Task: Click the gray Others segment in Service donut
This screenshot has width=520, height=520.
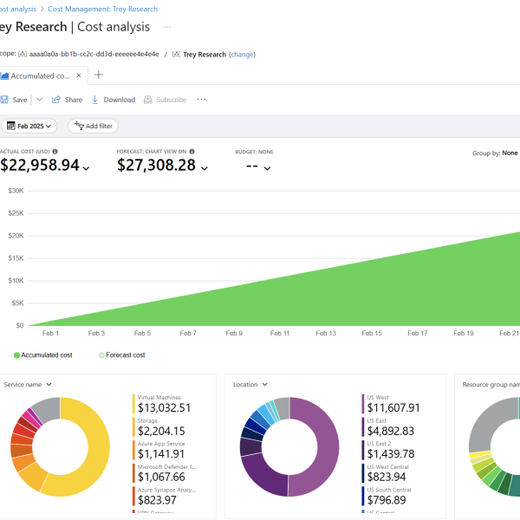Action: (x=48, y=410)
